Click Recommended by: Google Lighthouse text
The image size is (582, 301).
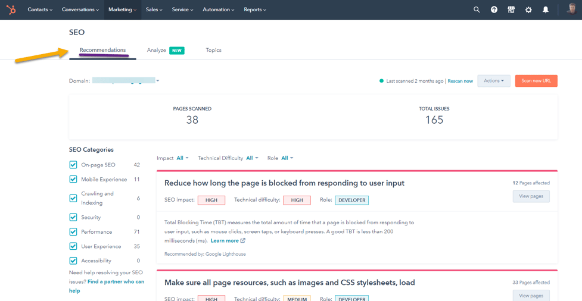coord(205,254)
